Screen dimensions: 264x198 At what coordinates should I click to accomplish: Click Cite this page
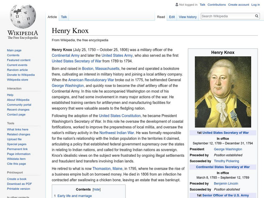(x=16, y=163)
